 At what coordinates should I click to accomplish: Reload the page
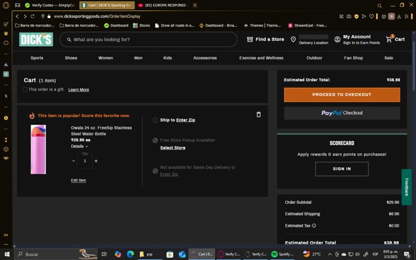[32, 16]
